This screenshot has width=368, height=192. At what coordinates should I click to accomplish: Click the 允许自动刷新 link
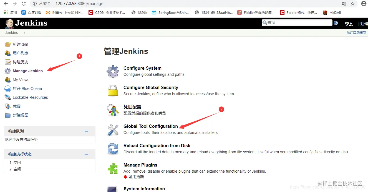pyautogui.click(x=356, y=33)
